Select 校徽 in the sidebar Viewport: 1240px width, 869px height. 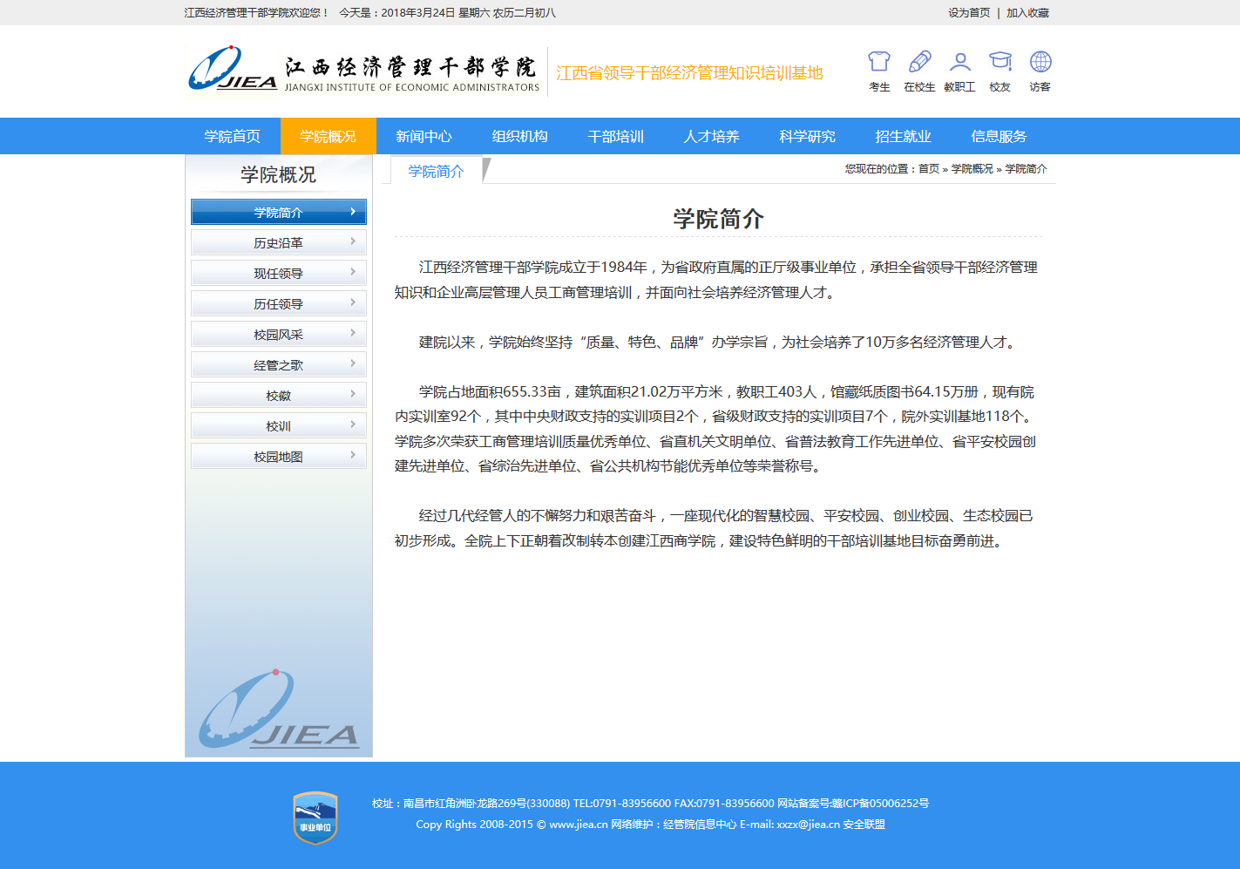click(279, 395)
